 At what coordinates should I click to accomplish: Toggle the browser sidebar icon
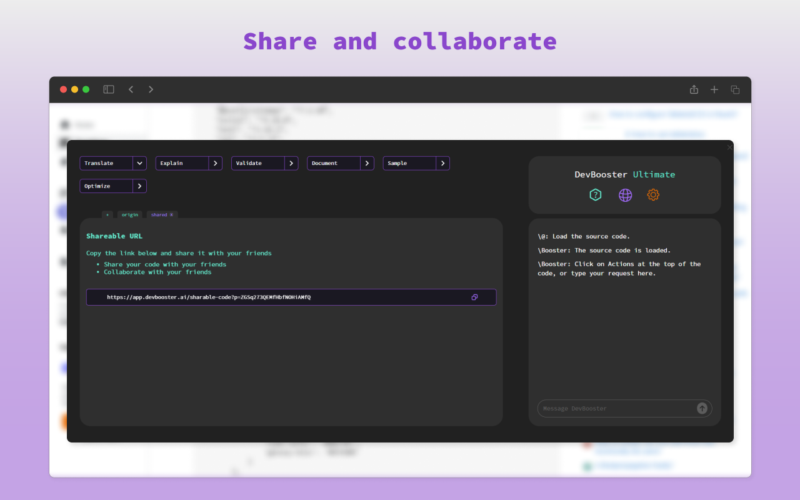click(109, 89)
